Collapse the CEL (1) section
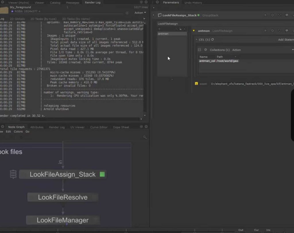Viewport: 294px width, 233px height. click(197, 40)
